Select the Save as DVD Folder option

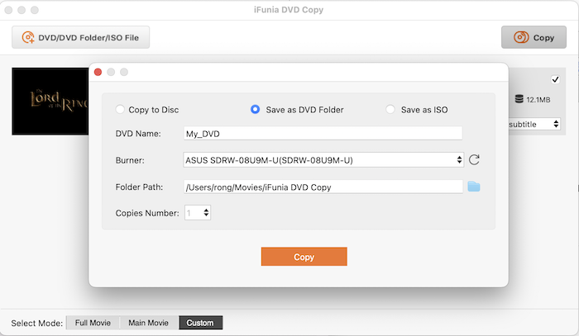point(256,109)
